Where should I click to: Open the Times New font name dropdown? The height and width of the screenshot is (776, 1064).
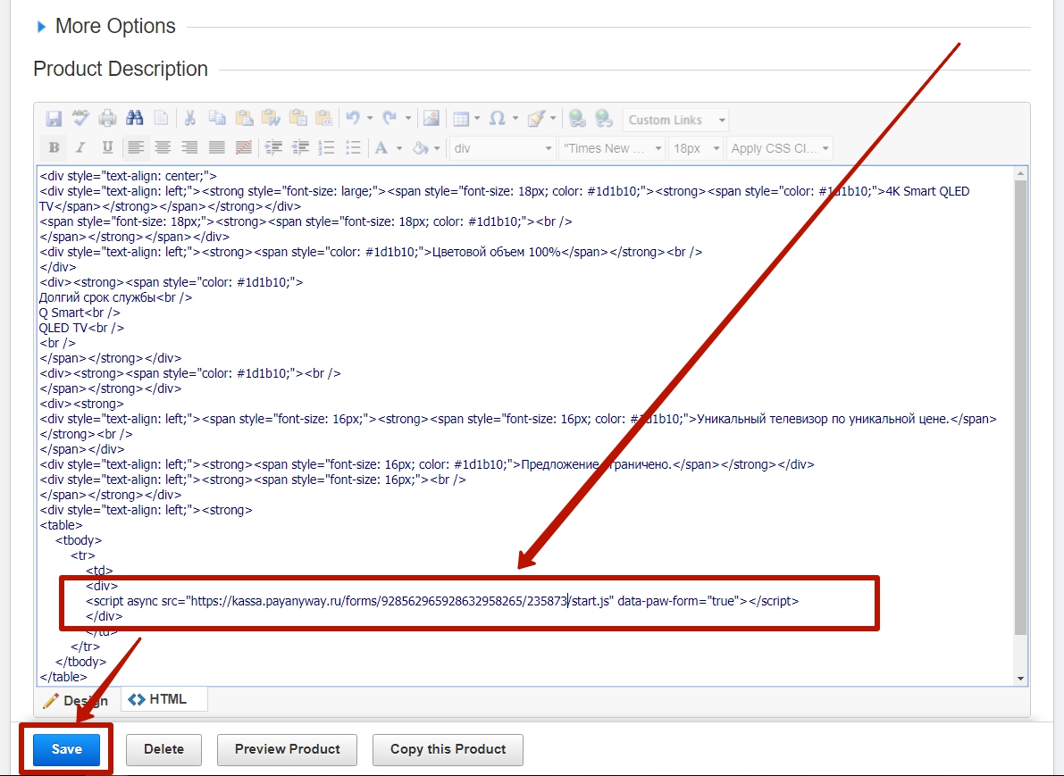611,148
